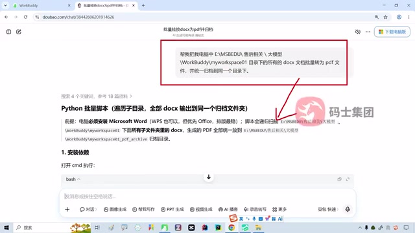Click the Sogou input method S icon

click(x=233, y=218)
